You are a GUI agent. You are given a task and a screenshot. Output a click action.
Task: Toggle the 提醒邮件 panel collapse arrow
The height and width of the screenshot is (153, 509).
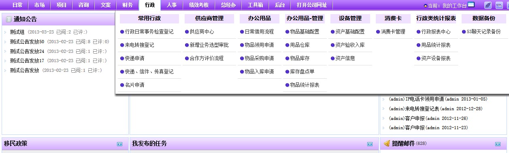point(498,144)
